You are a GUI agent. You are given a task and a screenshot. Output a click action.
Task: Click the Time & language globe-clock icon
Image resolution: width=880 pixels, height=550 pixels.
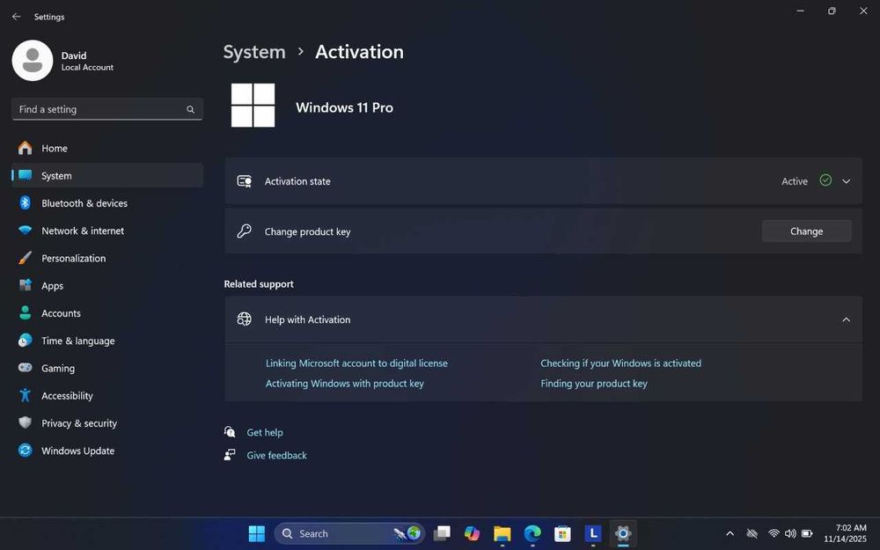[26, 341]
